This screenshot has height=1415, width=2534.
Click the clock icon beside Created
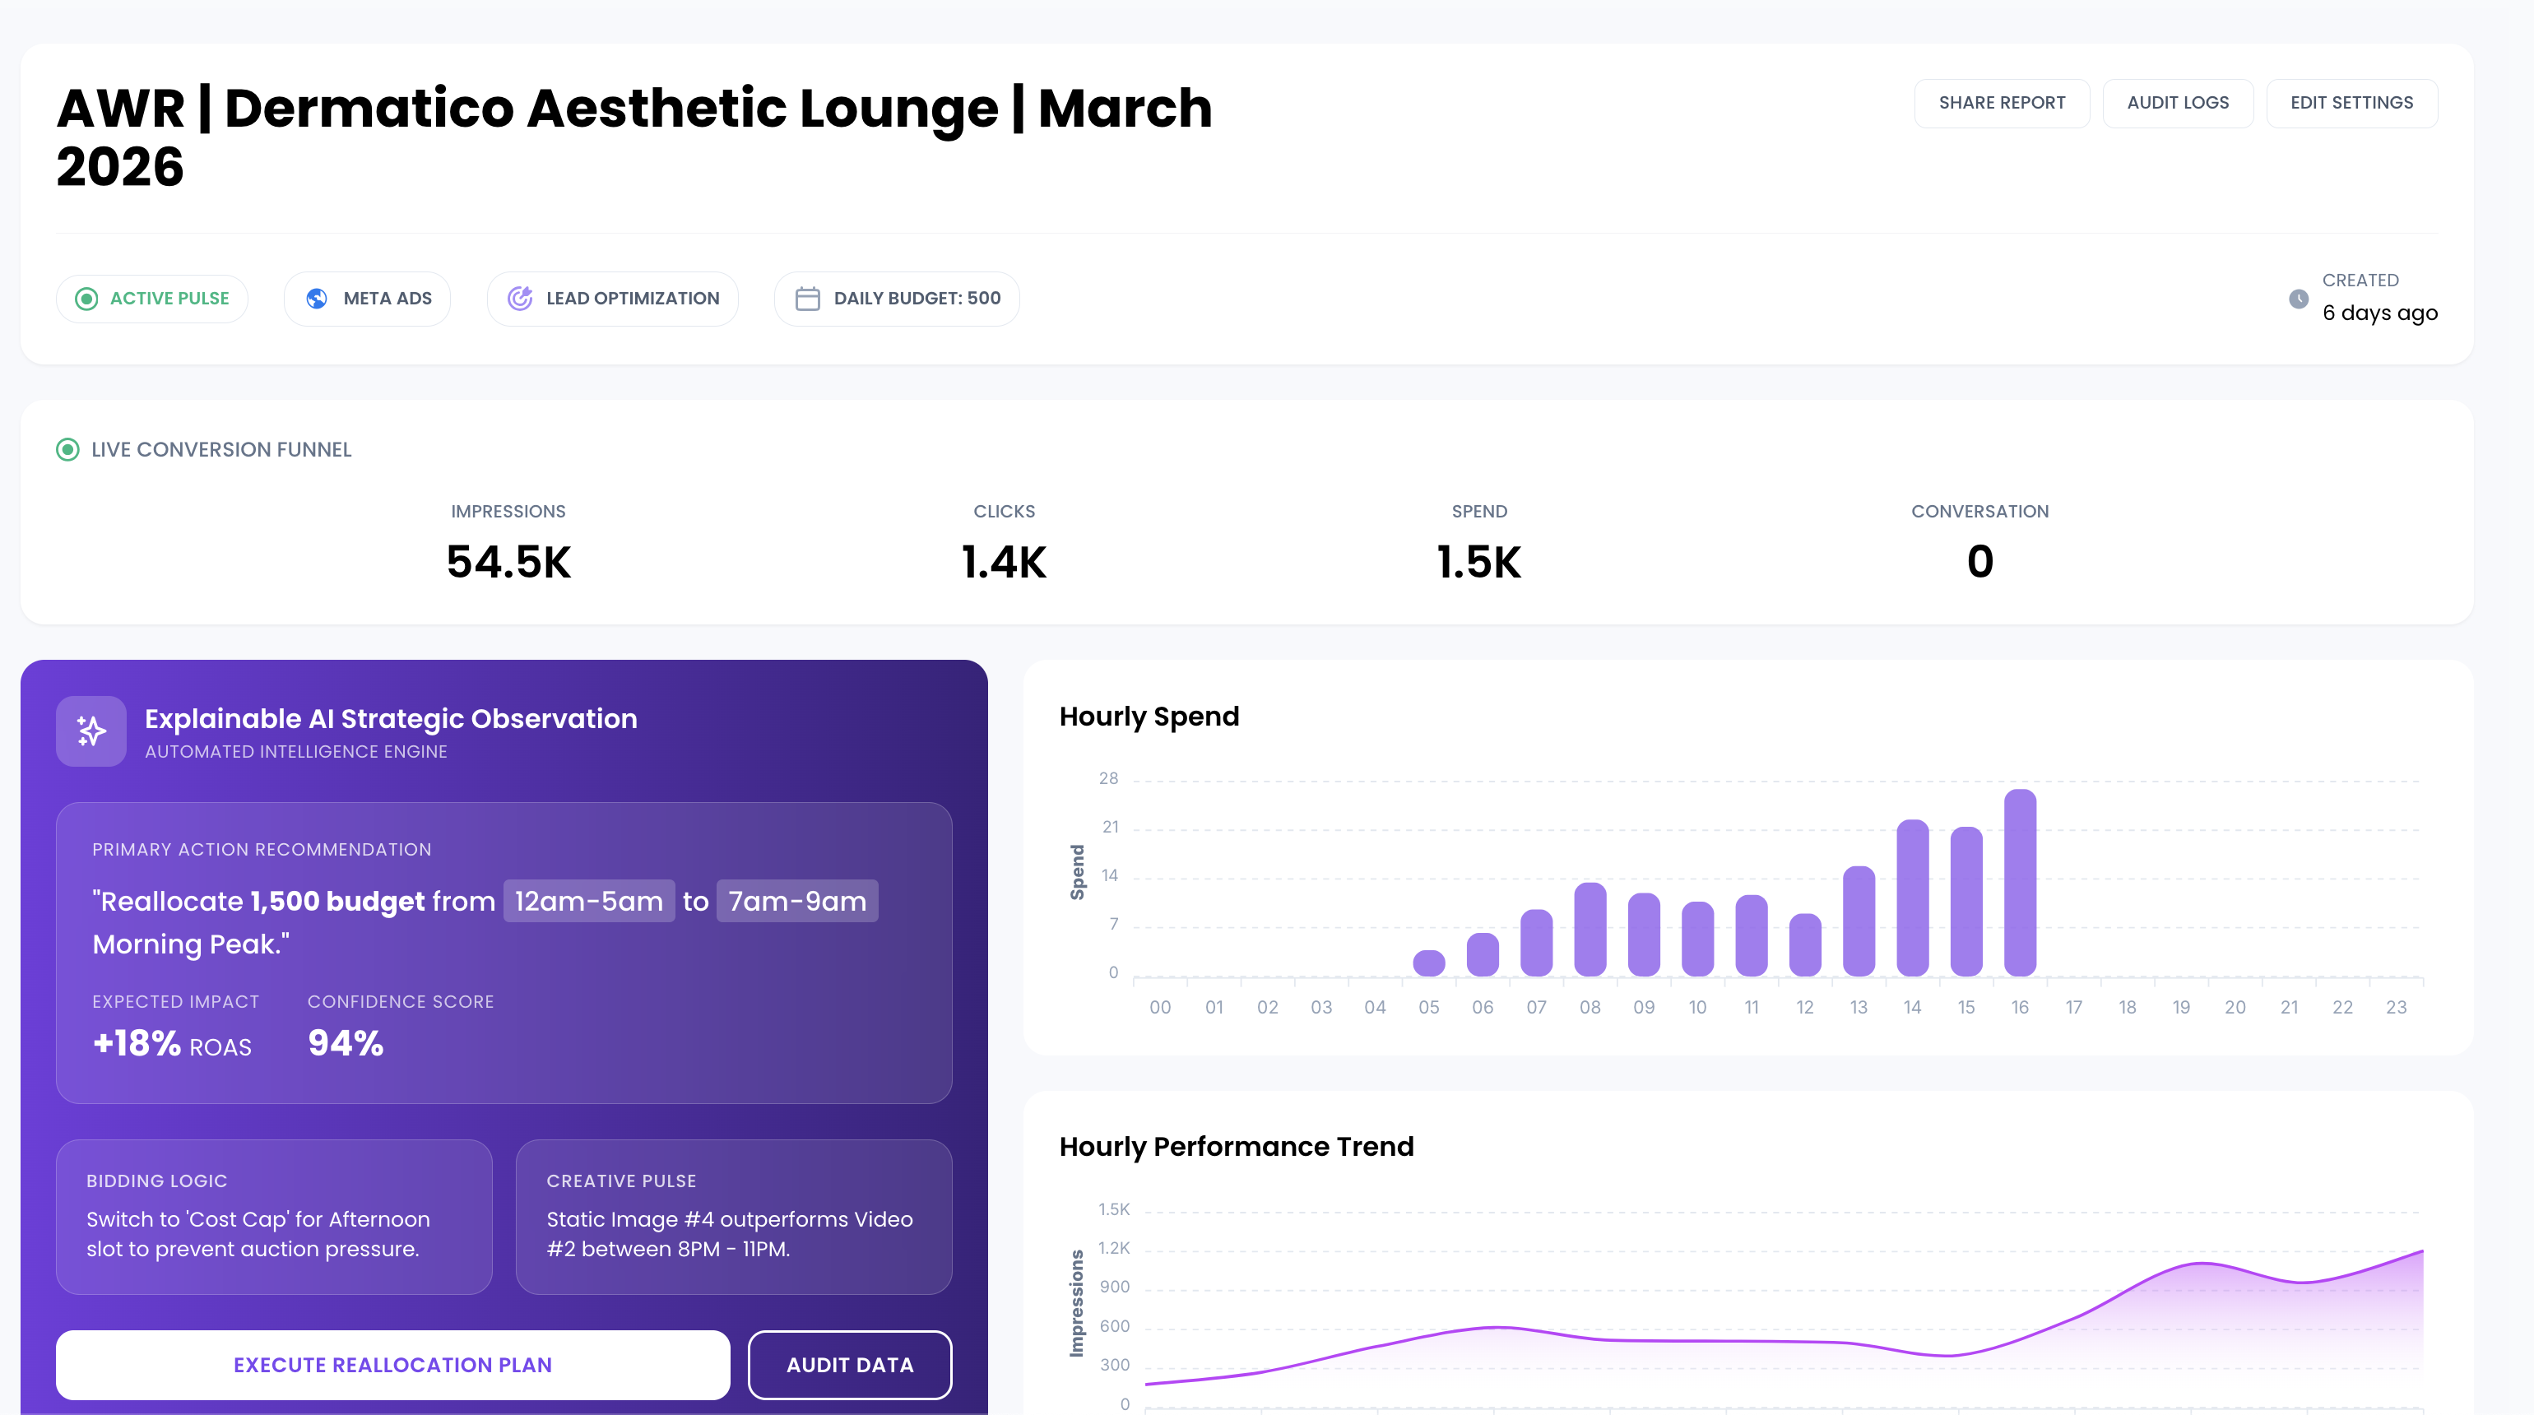[2299, 299]
